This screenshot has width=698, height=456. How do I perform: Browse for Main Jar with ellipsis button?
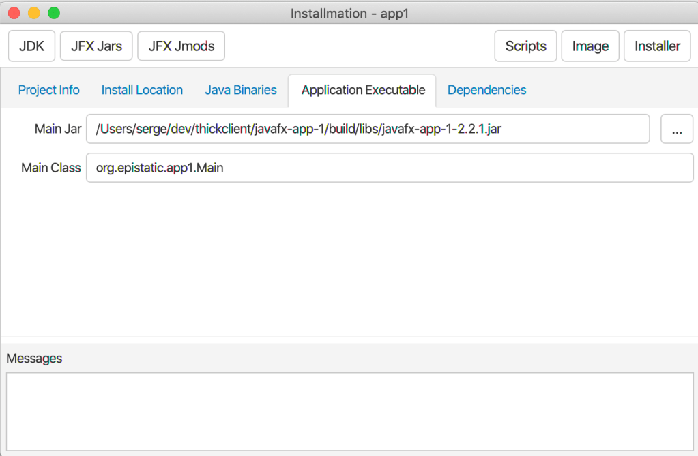coord(677,129)
